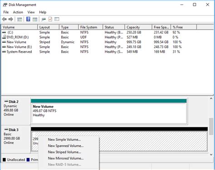Click the 549 MB capacity cell
The height and width of the screenshot is (170, 215).
coord(132,52)
